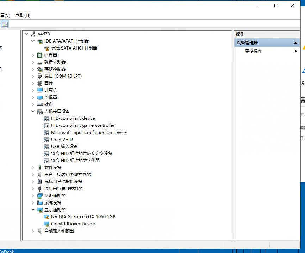305x253 pixels.
Task: Expand the 通用串行总线控制器 category
Action: point(33,189)
